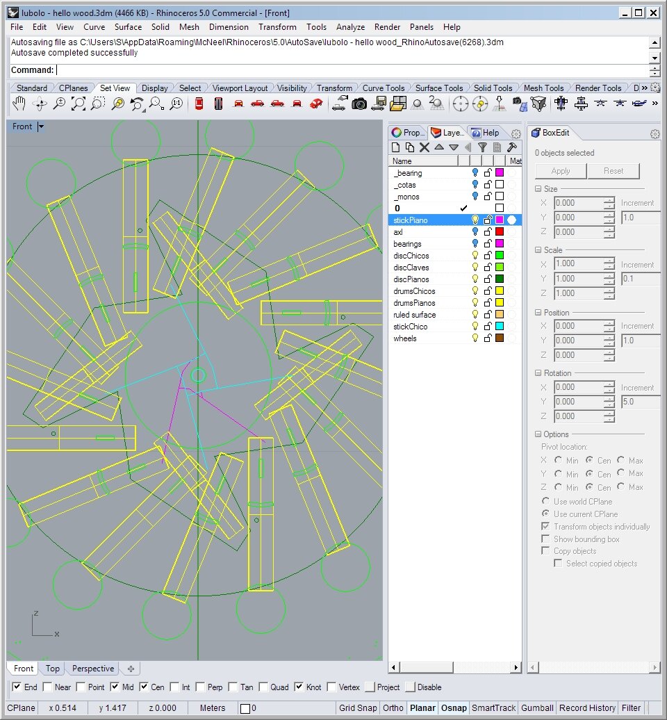667x720 pixels.
Task: Select the Pan hand tool
Action: [20, 104]
